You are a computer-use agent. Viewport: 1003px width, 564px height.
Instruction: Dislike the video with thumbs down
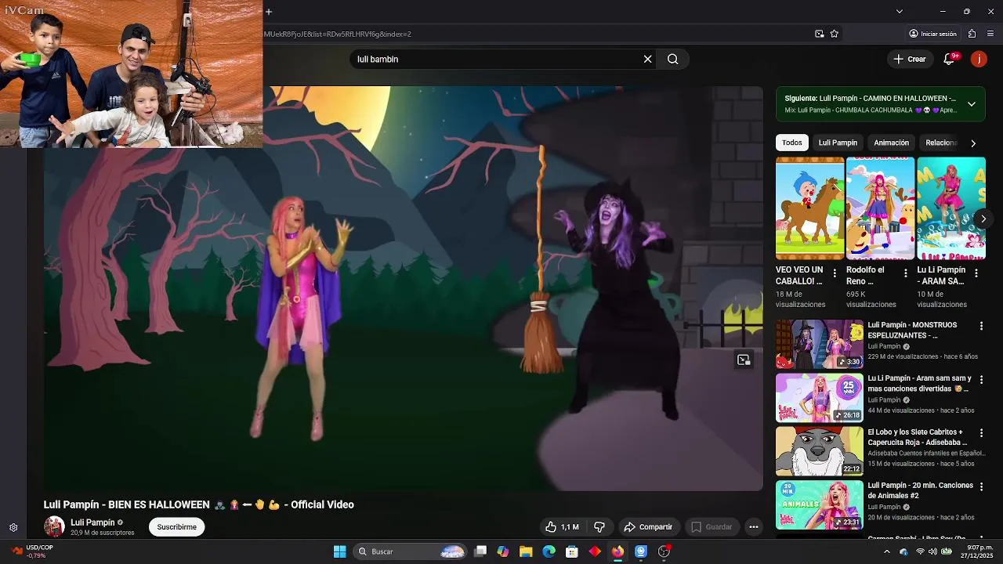coord(599,527)
